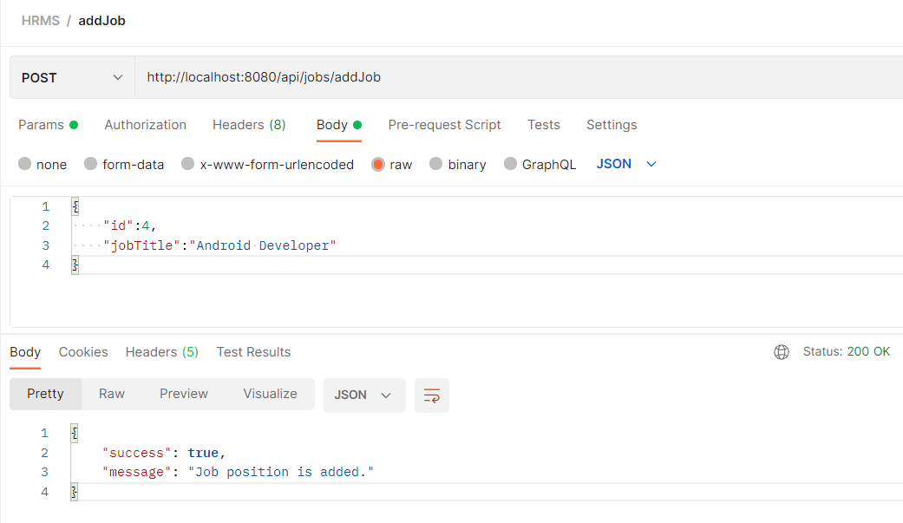The image size is (903, 523).
Task: Open the Visualize response tab
Action: tap(270, 393)
